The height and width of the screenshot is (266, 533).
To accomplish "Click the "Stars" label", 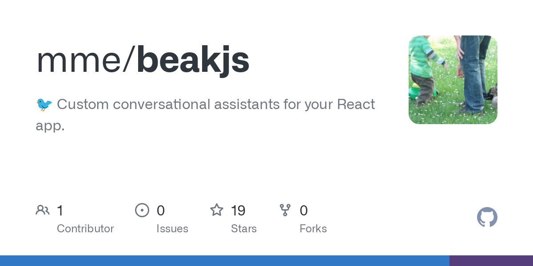I will [244, 229].
